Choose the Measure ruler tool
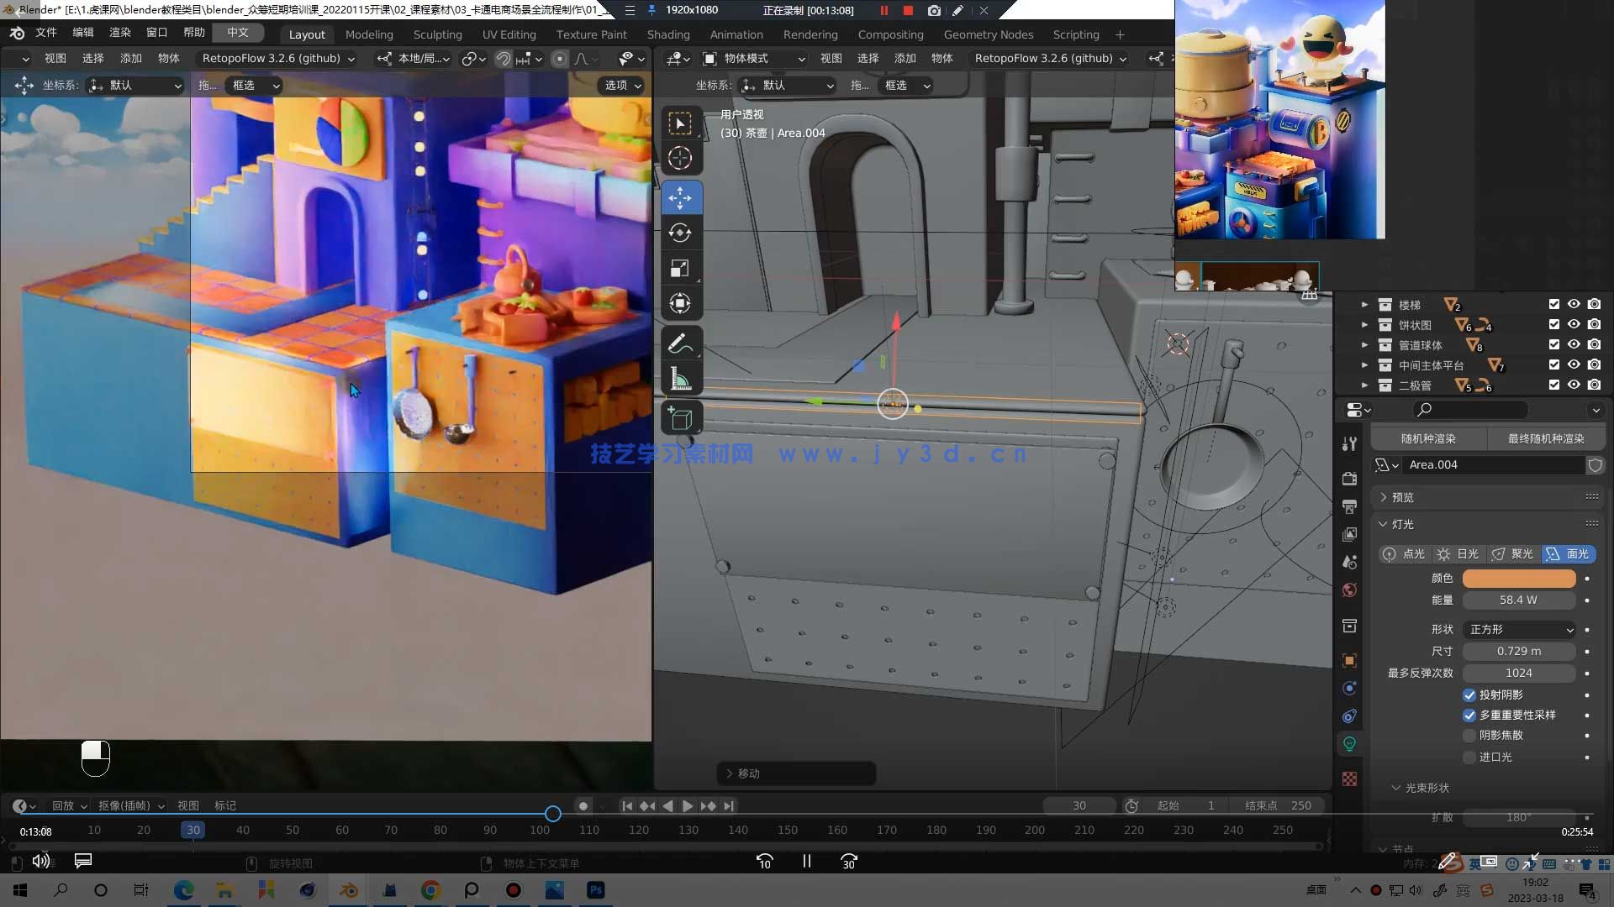The width and height of the screenshot is (1614, 907). [x=680, y=379]
